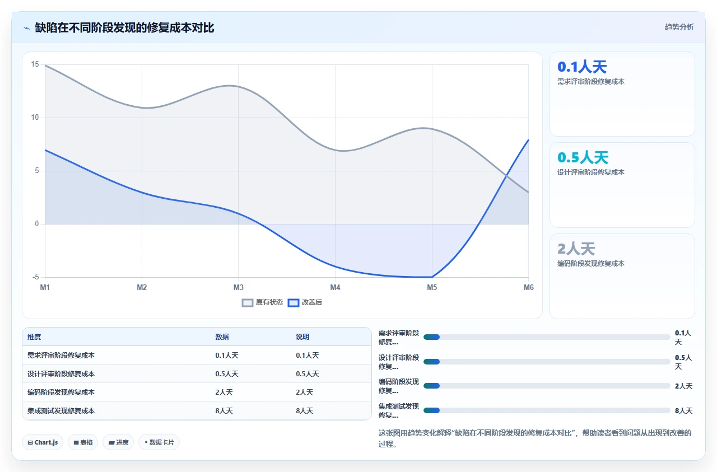Click the M3 axis label
Viewport: 717px width, 472px height.
click(239, 287)
